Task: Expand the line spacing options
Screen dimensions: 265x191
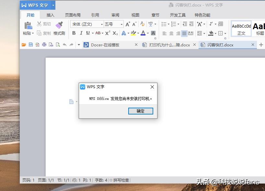Action: pyautogui.click(x=204, y=33)
